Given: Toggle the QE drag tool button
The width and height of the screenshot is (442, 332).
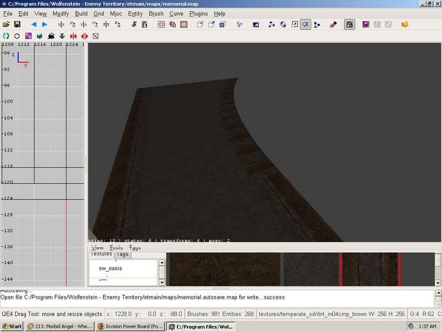Looking at the screenshot, I should pos(305,24).
